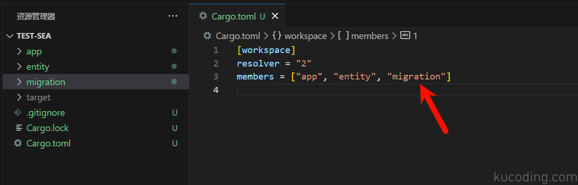Expand the entity folder chevron

(x=19, y=66)
